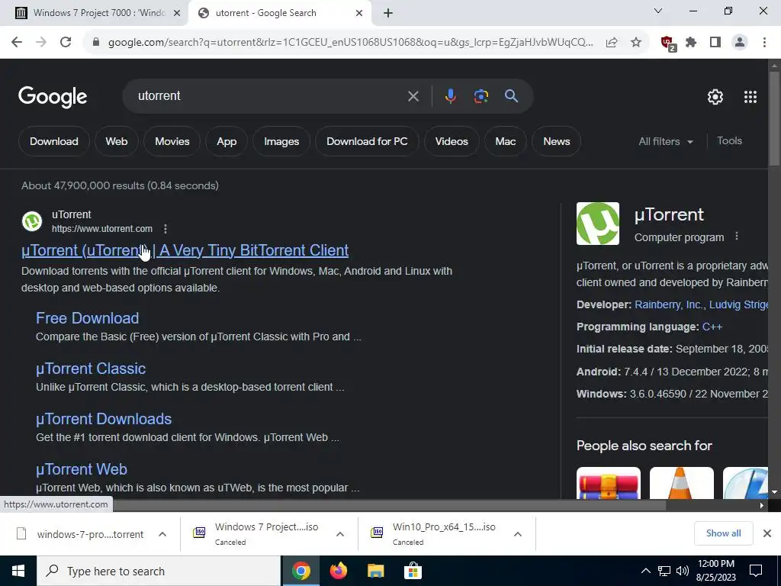Image resolution: width=781 pixels, height=586 pixels.
Task: Clear the search box with X
Action: coord(413,96)
